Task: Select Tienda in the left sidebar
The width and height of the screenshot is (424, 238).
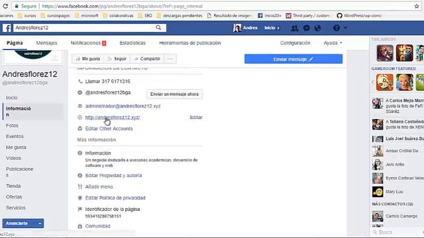Action: click(13, 186)
